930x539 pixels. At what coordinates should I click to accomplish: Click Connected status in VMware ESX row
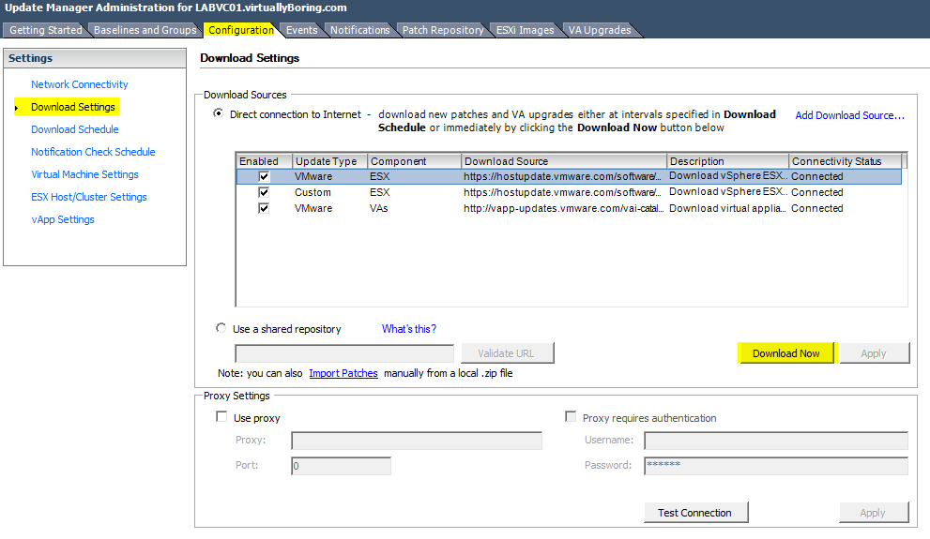pos(816,176)
